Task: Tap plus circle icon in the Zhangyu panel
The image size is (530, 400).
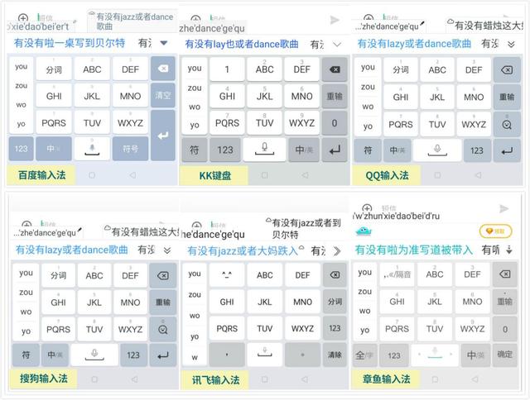Action: coord(367,207)
